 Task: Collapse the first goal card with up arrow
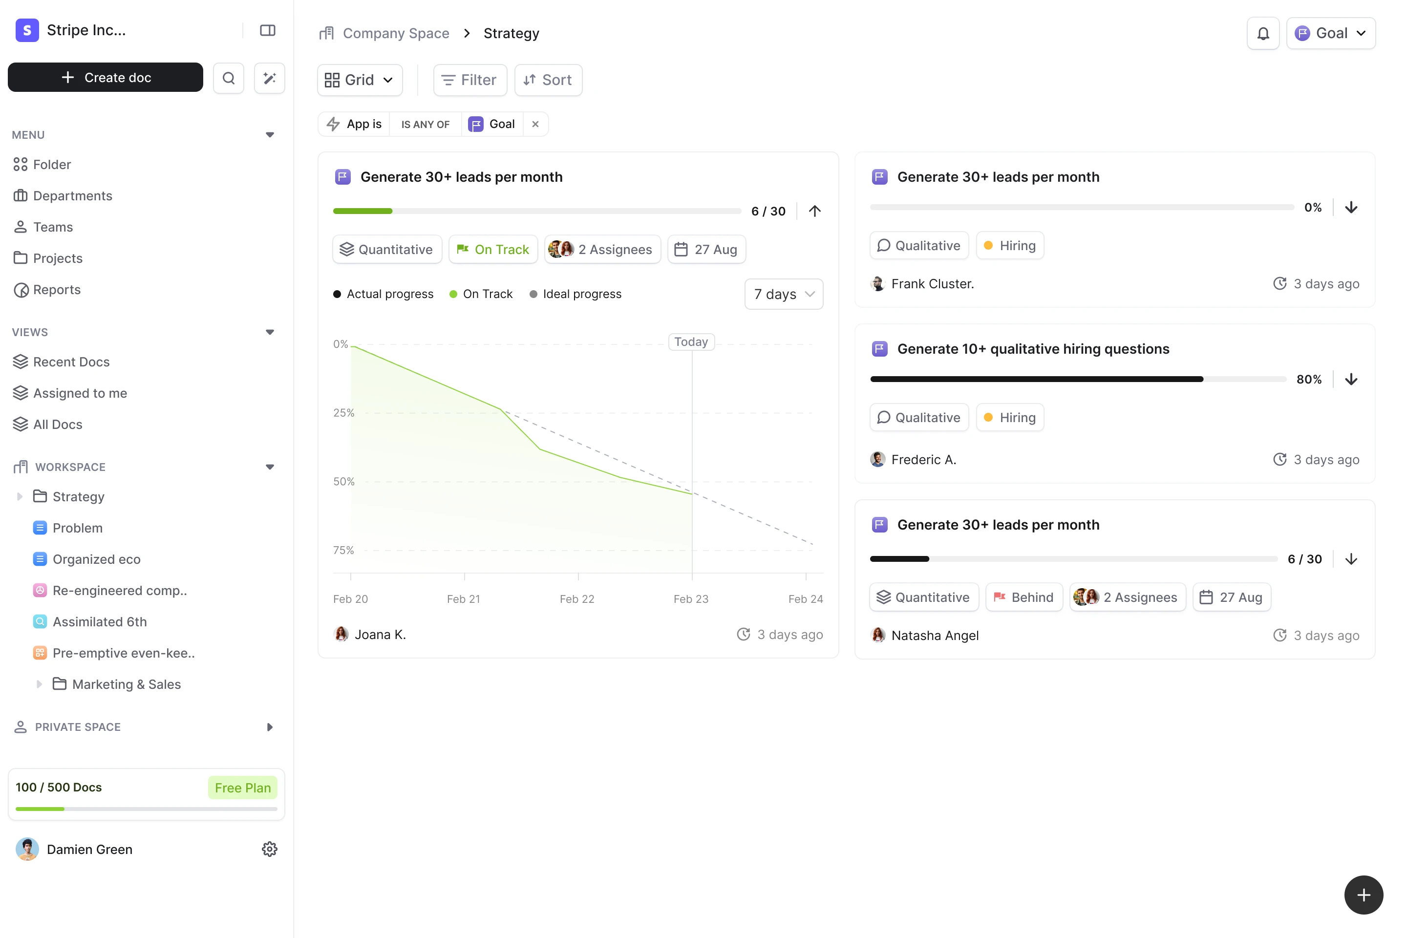coord(814,211)
